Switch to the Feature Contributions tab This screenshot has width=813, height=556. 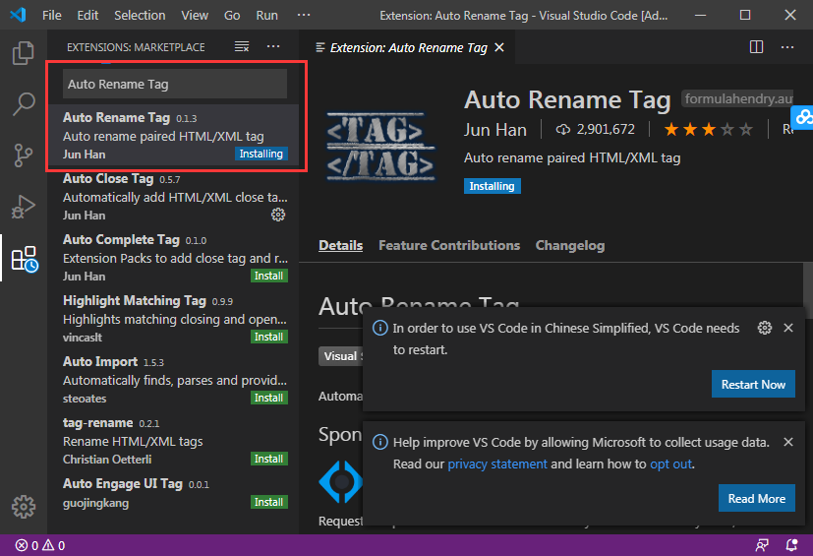[x=449, y=245]
